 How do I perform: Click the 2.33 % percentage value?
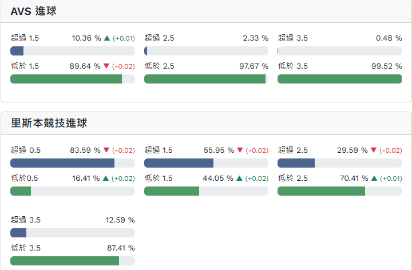click(x=255, y=38)
